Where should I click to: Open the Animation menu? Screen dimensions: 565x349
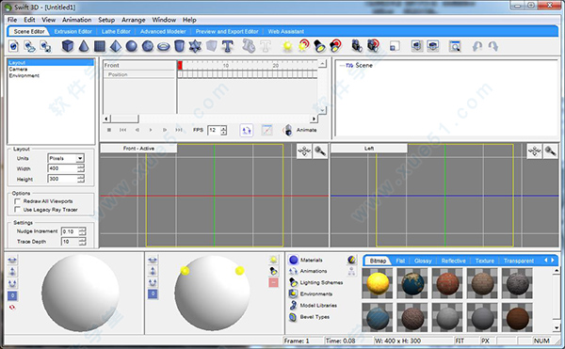point(77,20)
